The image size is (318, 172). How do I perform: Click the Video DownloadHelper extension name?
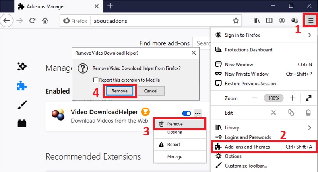coord(104,112)
